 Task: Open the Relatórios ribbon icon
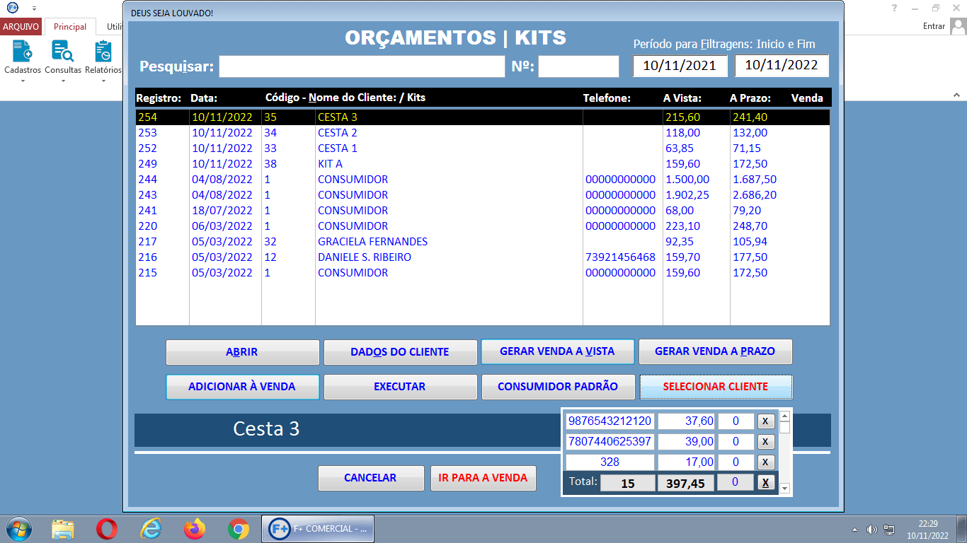pyautogui.click(x=103, y=57)
